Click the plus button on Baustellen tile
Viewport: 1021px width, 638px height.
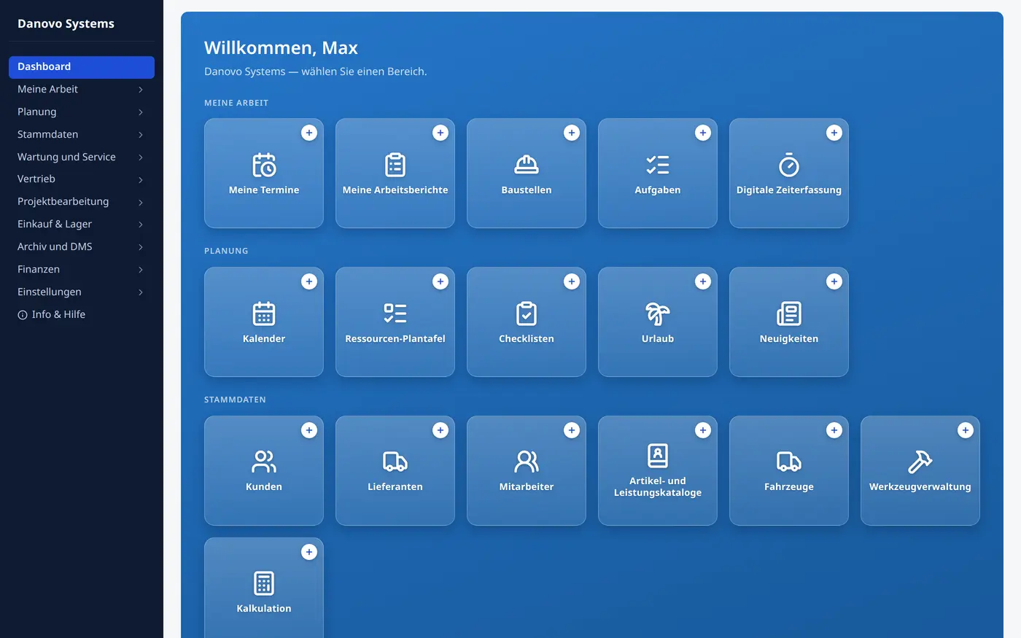572,133
